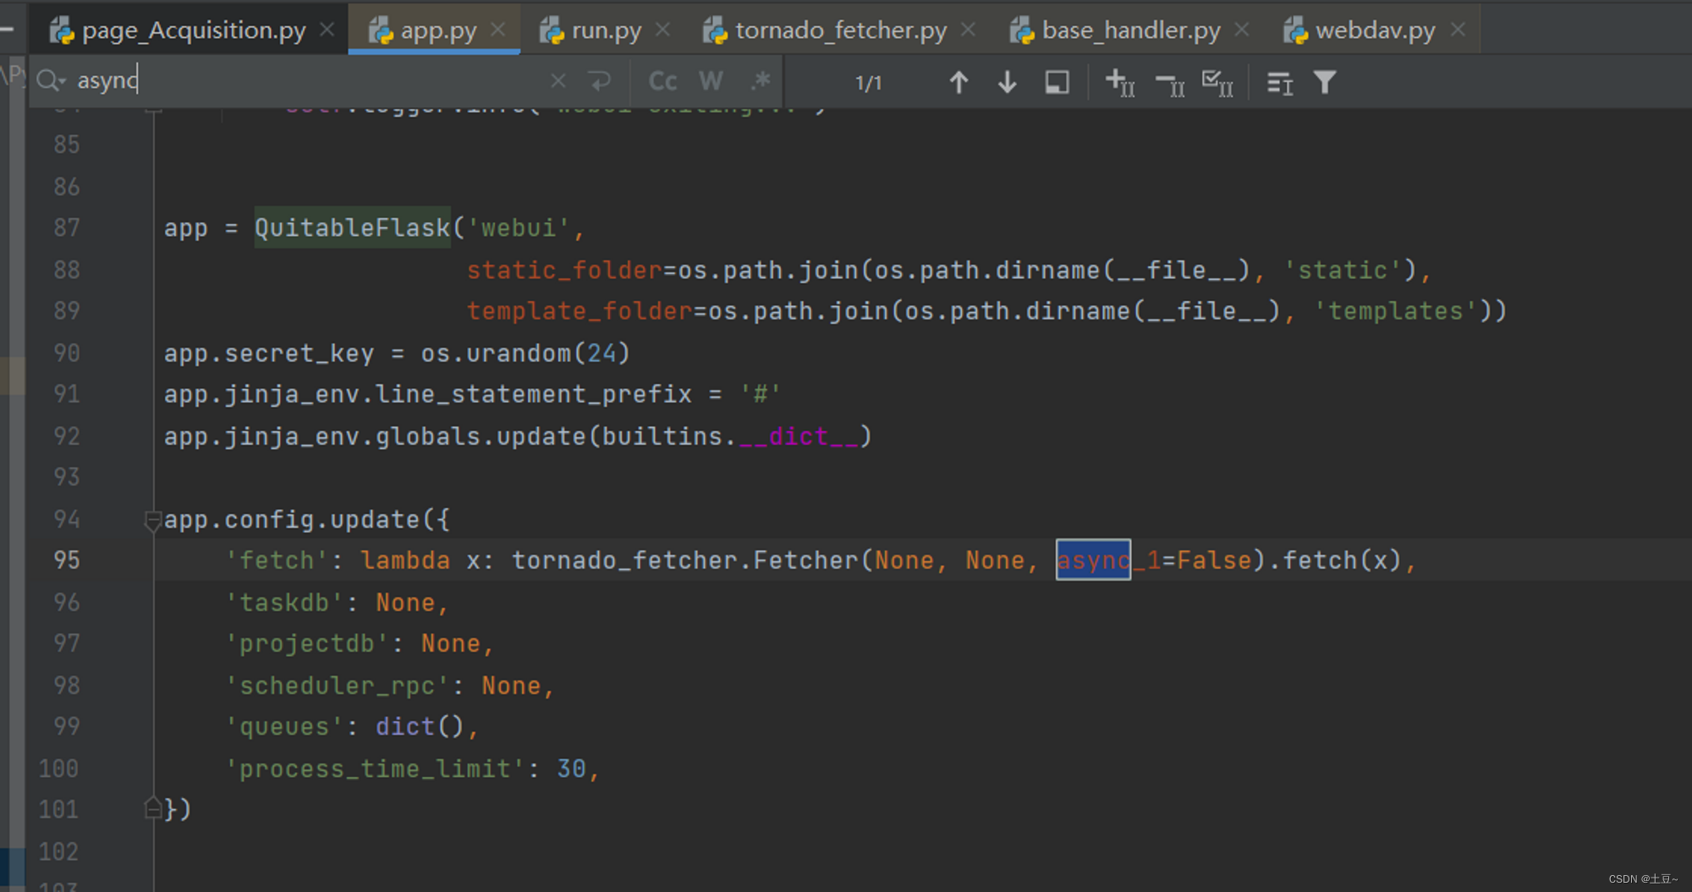Open search history via magnifier icon
The width and height of the screenshot is (1692, 892).
(51, 81)
